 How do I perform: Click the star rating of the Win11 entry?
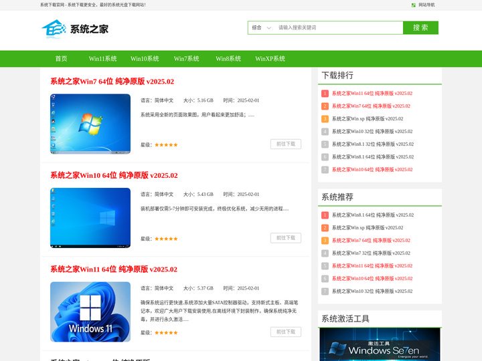pos(166,333)
